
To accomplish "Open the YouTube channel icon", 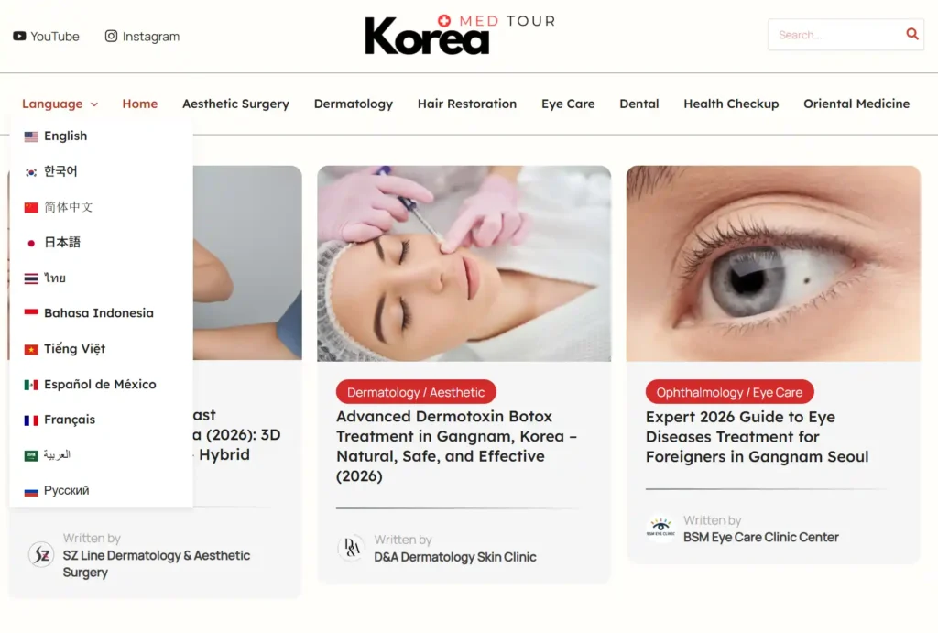I will pos(18,36).
